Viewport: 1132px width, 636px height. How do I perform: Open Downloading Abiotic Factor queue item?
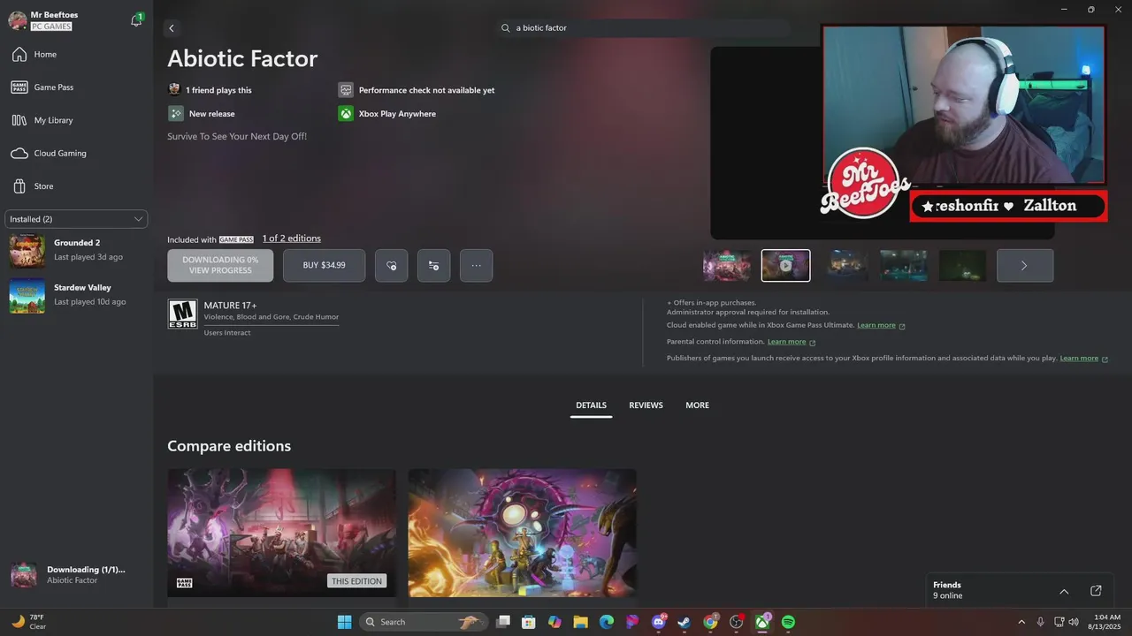76,574
